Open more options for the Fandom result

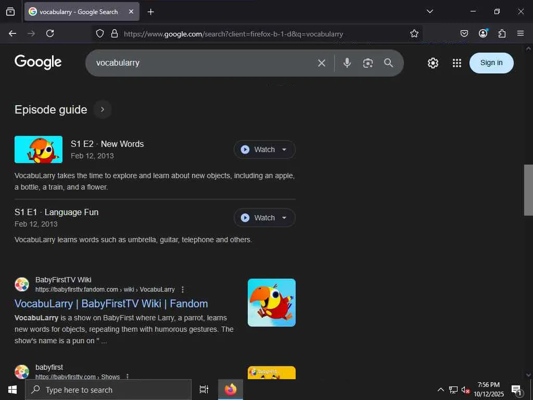tap(183, 290)
